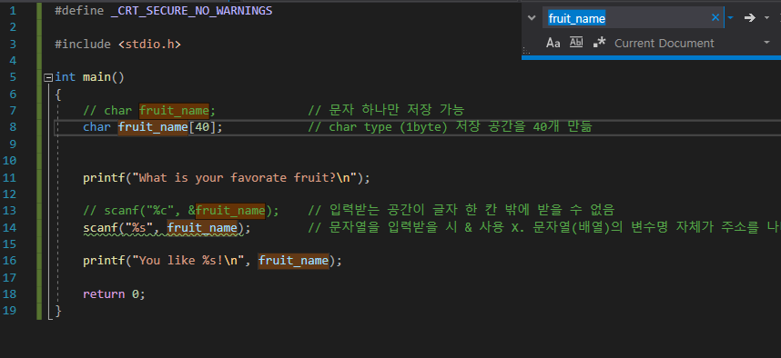Click highlighted fruit_name on commented line 7
The width and height of the screenshot is (781, 358).
[x=174, y=110]
